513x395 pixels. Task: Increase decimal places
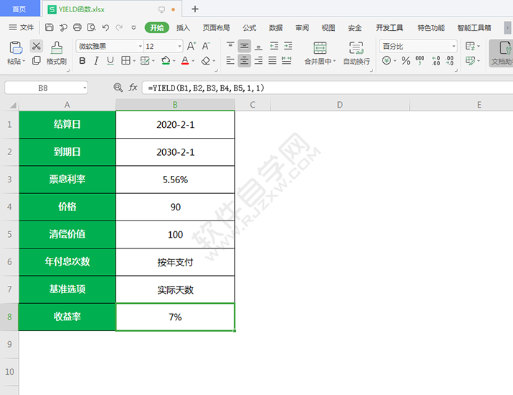[x=436, y=60]
